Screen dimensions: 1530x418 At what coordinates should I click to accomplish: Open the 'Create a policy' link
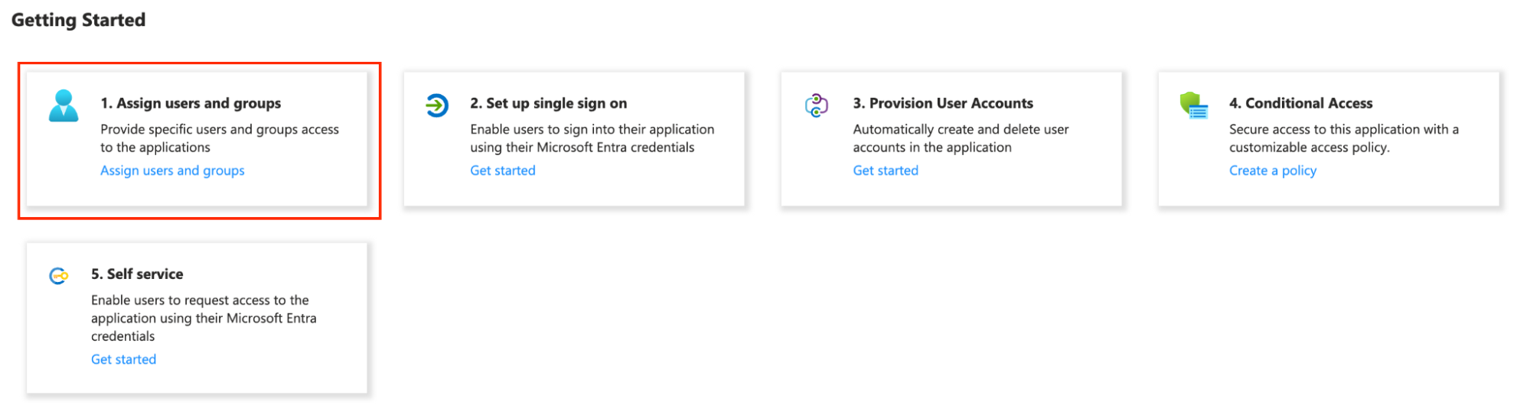click(1272, 170)
